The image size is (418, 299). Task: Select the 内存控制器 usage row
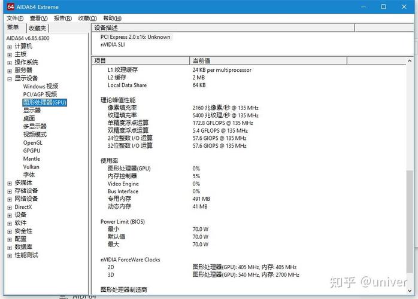154,176
